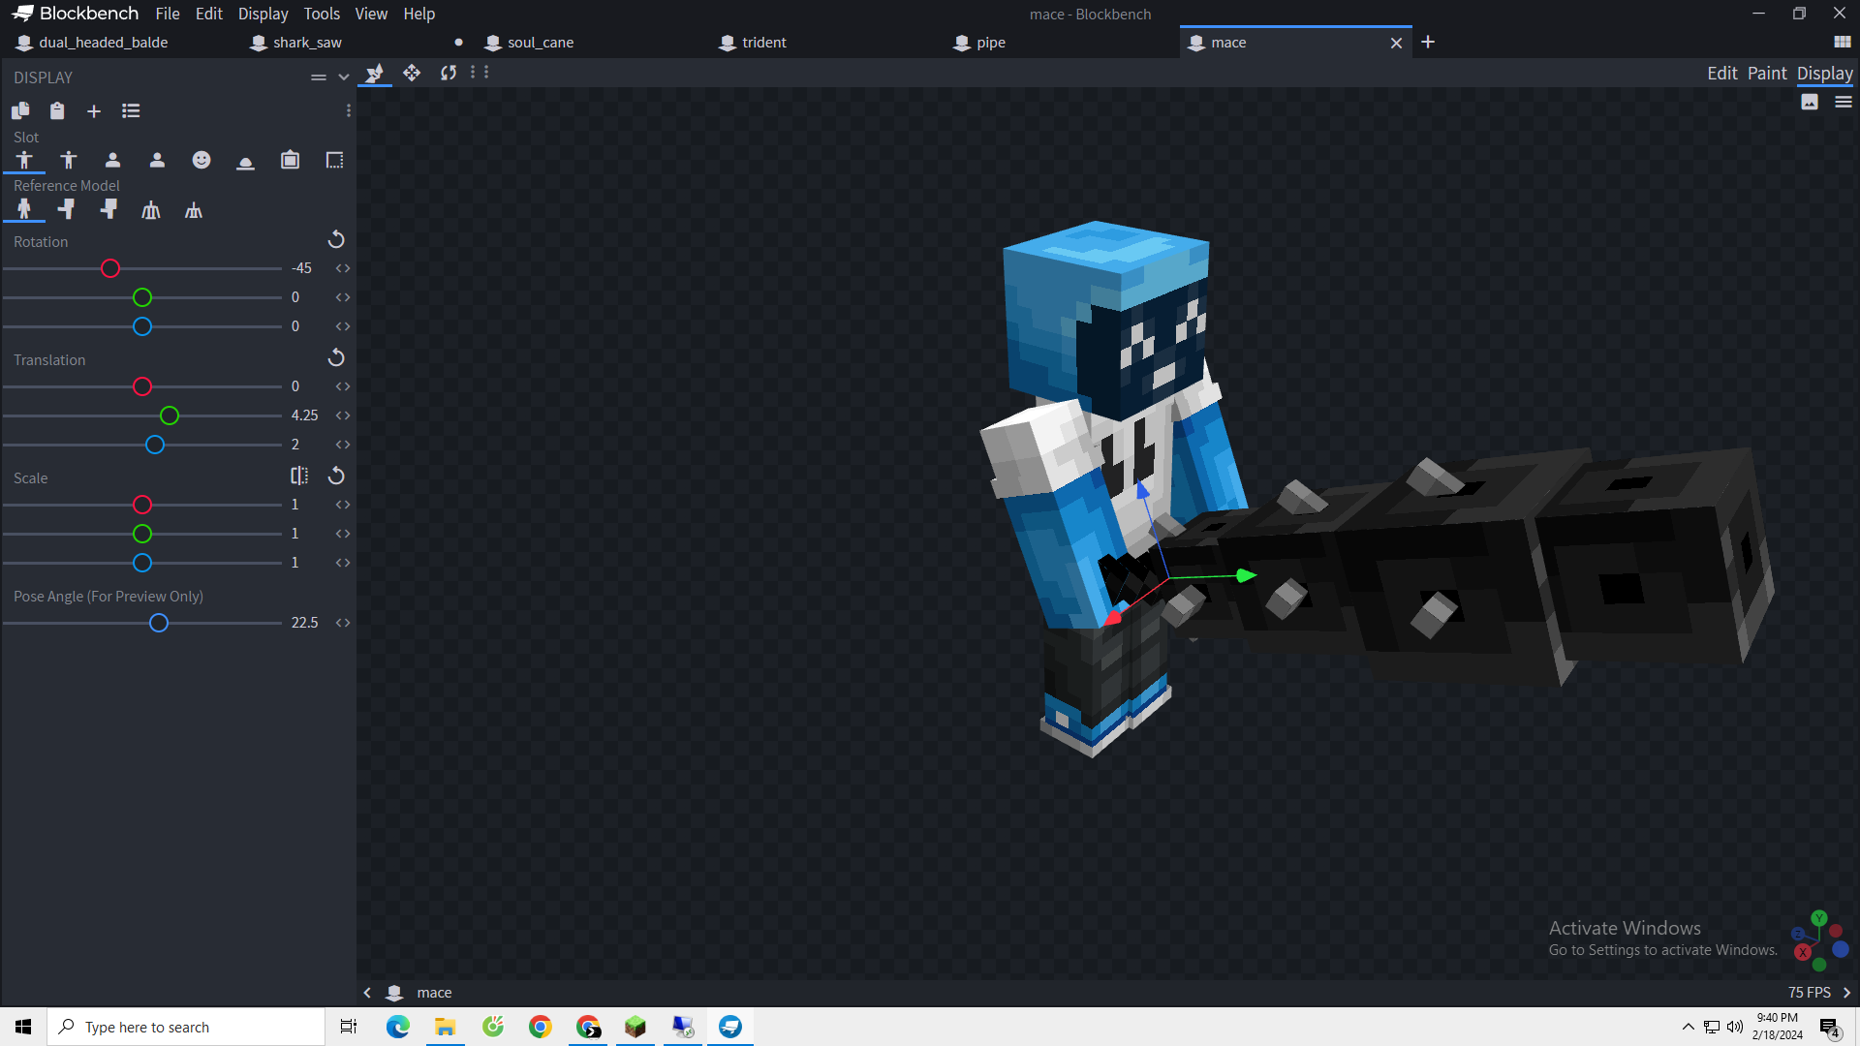Click the Paste display settings icon
1860x1046 pixels.
(x=57, y=111)
